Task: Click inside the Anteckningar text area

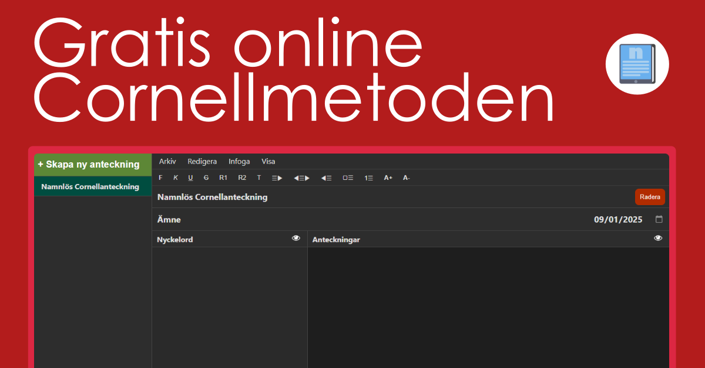Action: tap(488, 308)
